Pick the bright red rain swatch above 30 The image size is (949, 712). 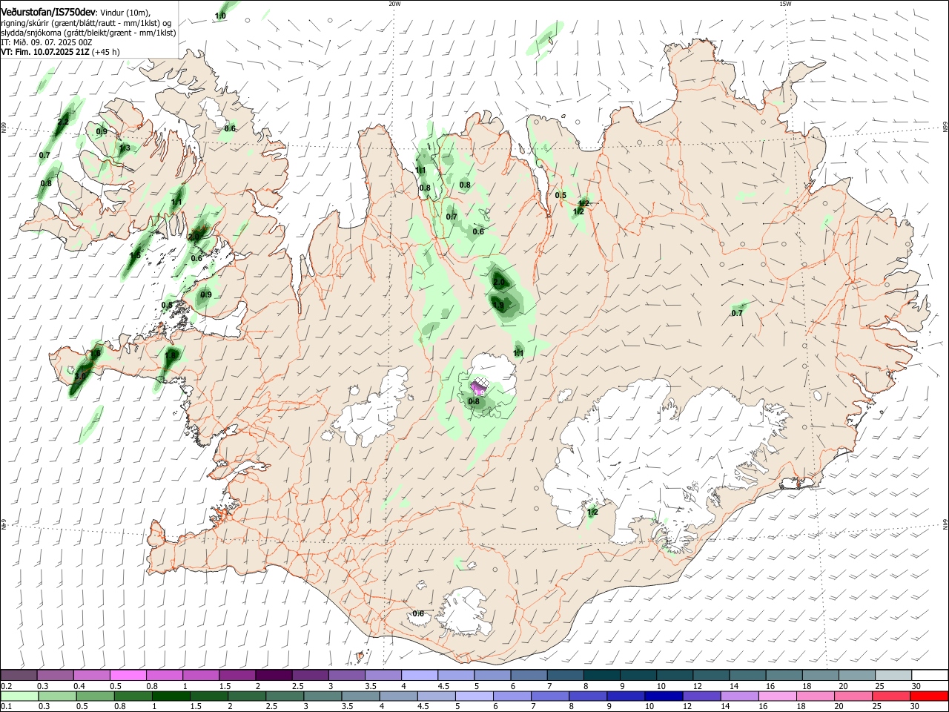930,696
